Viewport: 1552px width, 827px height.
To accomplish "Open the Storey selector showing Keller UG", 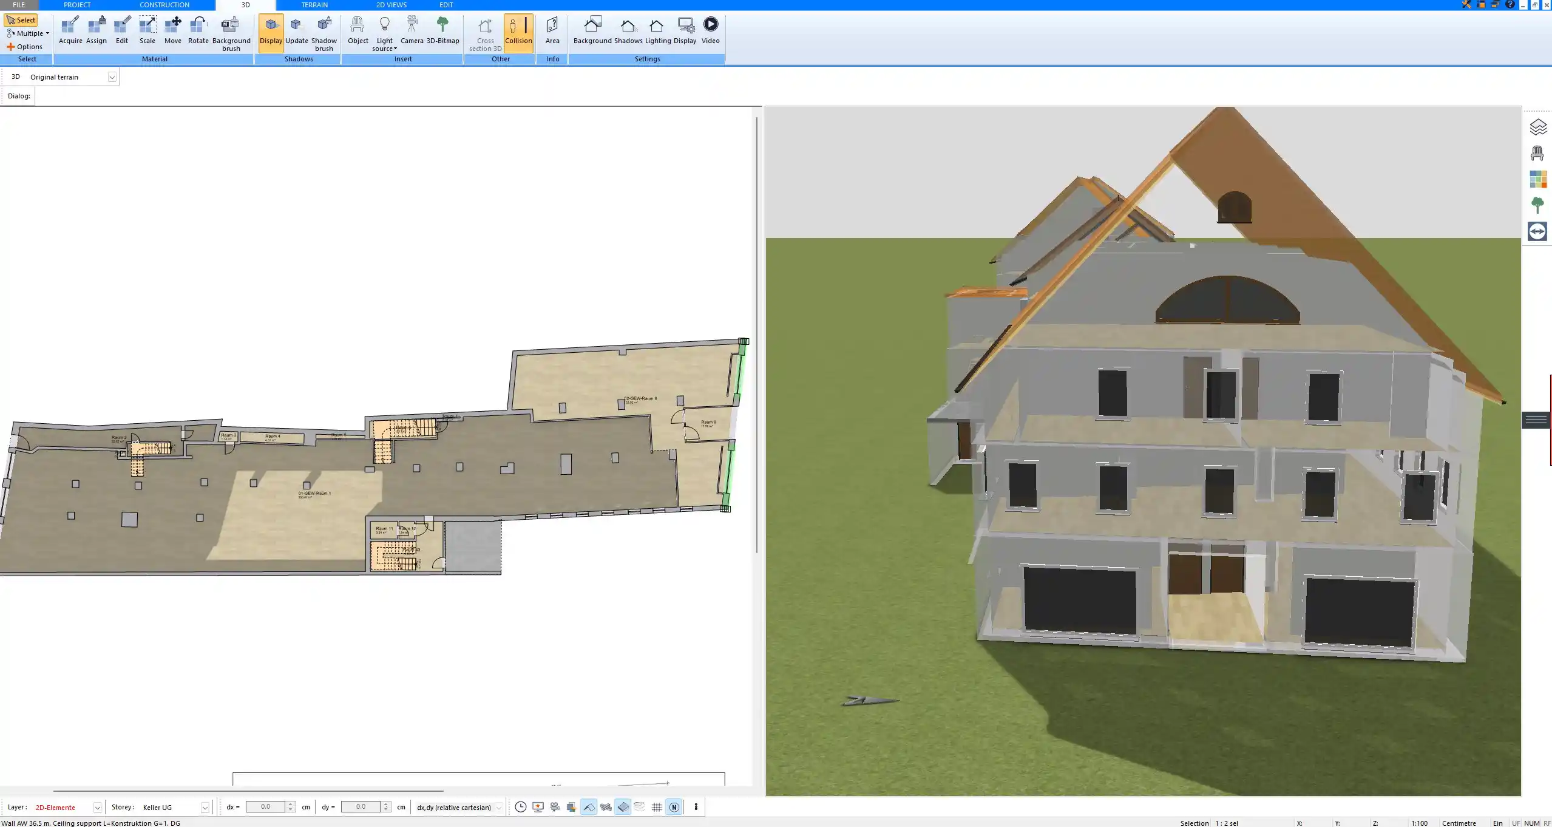I will [203, 807].
